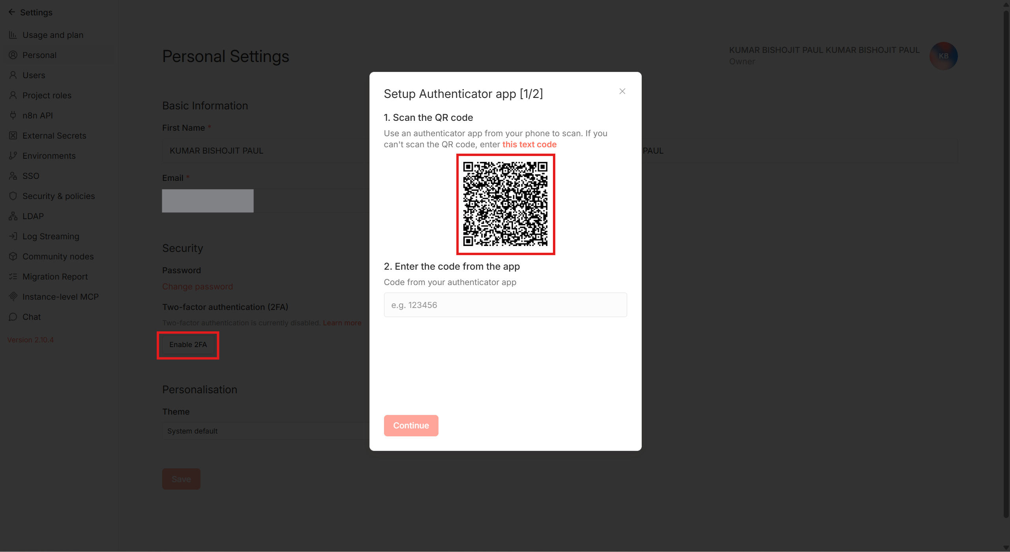Image resolution: width=1010 pixels, height=552 pixels.
Task: Click the Save button
Action: (181, 479)
